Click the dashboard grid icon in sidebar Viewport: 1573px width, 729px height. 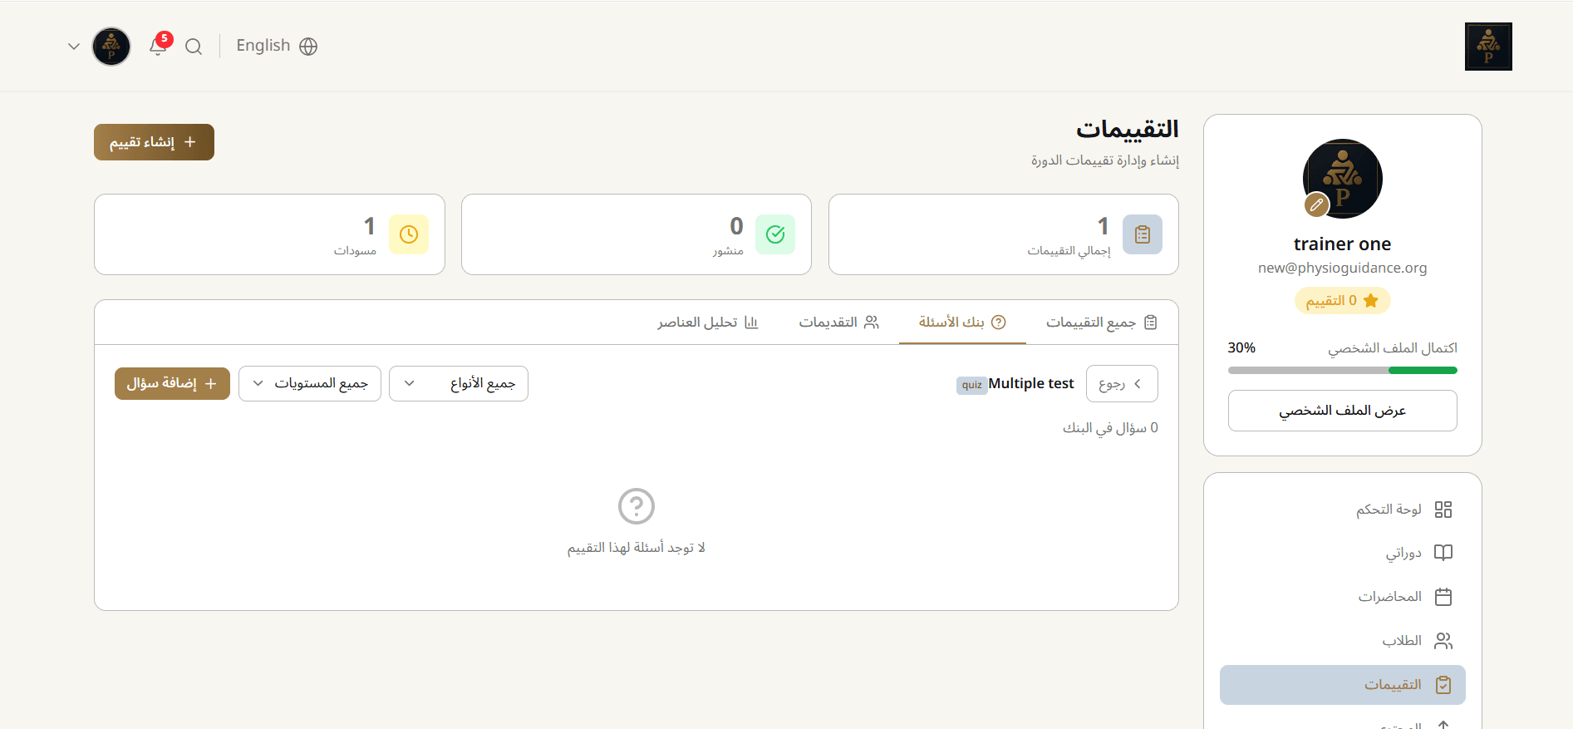pos(1443,510)
